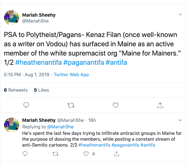Image resolution: width=190 pixels, height=166 pixels.
Task: Open the reply tweet's chevron menu
Action: click(181, 120)
